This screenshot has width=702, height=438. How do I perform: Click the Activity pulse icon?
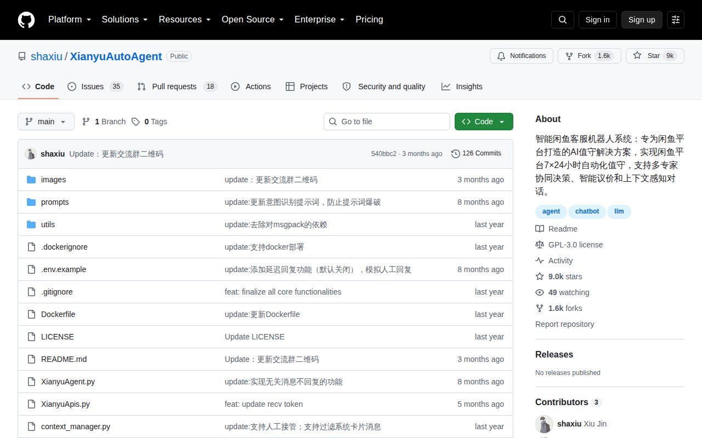point(540,261)
